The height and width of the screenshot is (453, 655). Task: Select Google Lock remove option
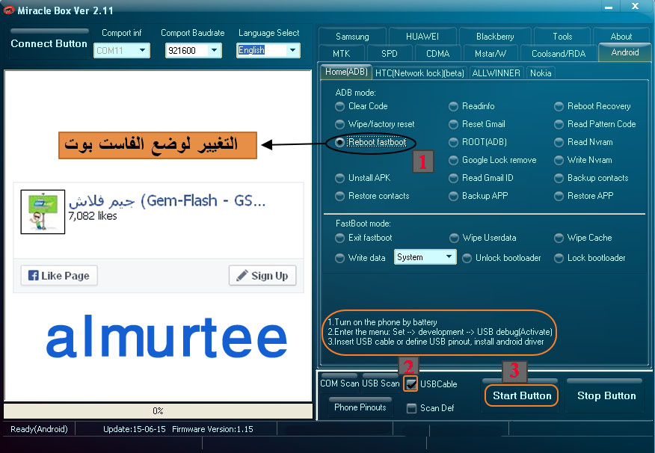click(x=453, y=160)
